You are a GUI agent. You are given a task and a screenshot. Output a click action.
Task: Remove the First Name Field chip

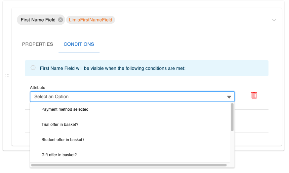[61, 20]
